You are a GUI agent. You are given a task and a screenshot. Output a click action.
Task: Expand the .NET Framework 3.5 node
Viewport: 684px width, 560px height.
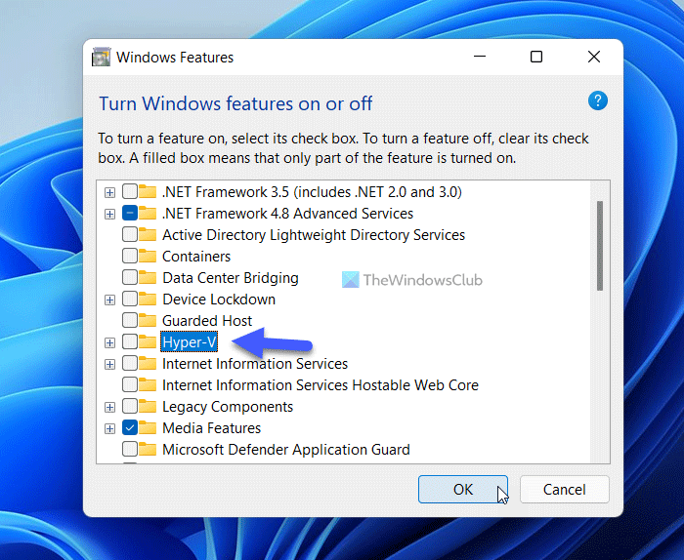coord(109,192)
